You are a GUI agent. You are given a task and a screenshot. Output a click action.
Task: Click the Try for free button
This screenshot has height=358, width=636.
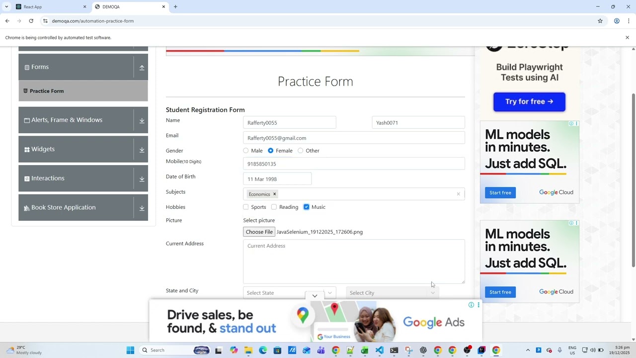point(529,101)
